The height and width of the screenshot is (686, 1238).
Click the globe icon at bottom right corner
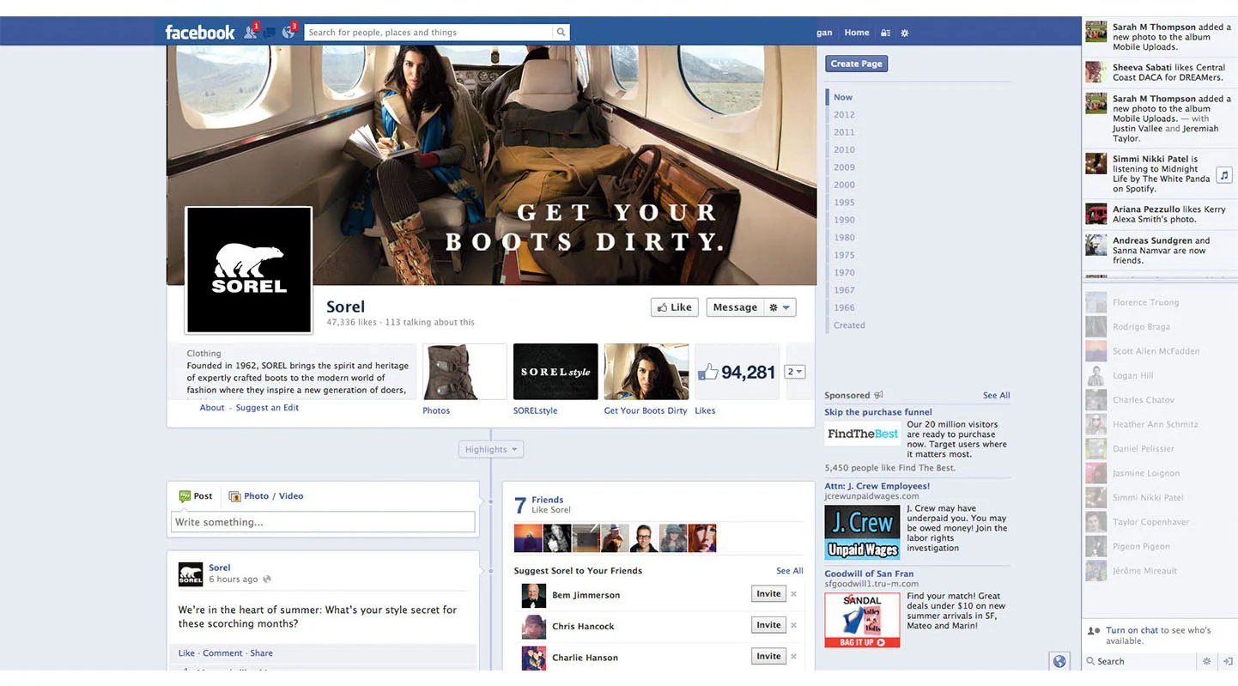(x=1059, y=661)
